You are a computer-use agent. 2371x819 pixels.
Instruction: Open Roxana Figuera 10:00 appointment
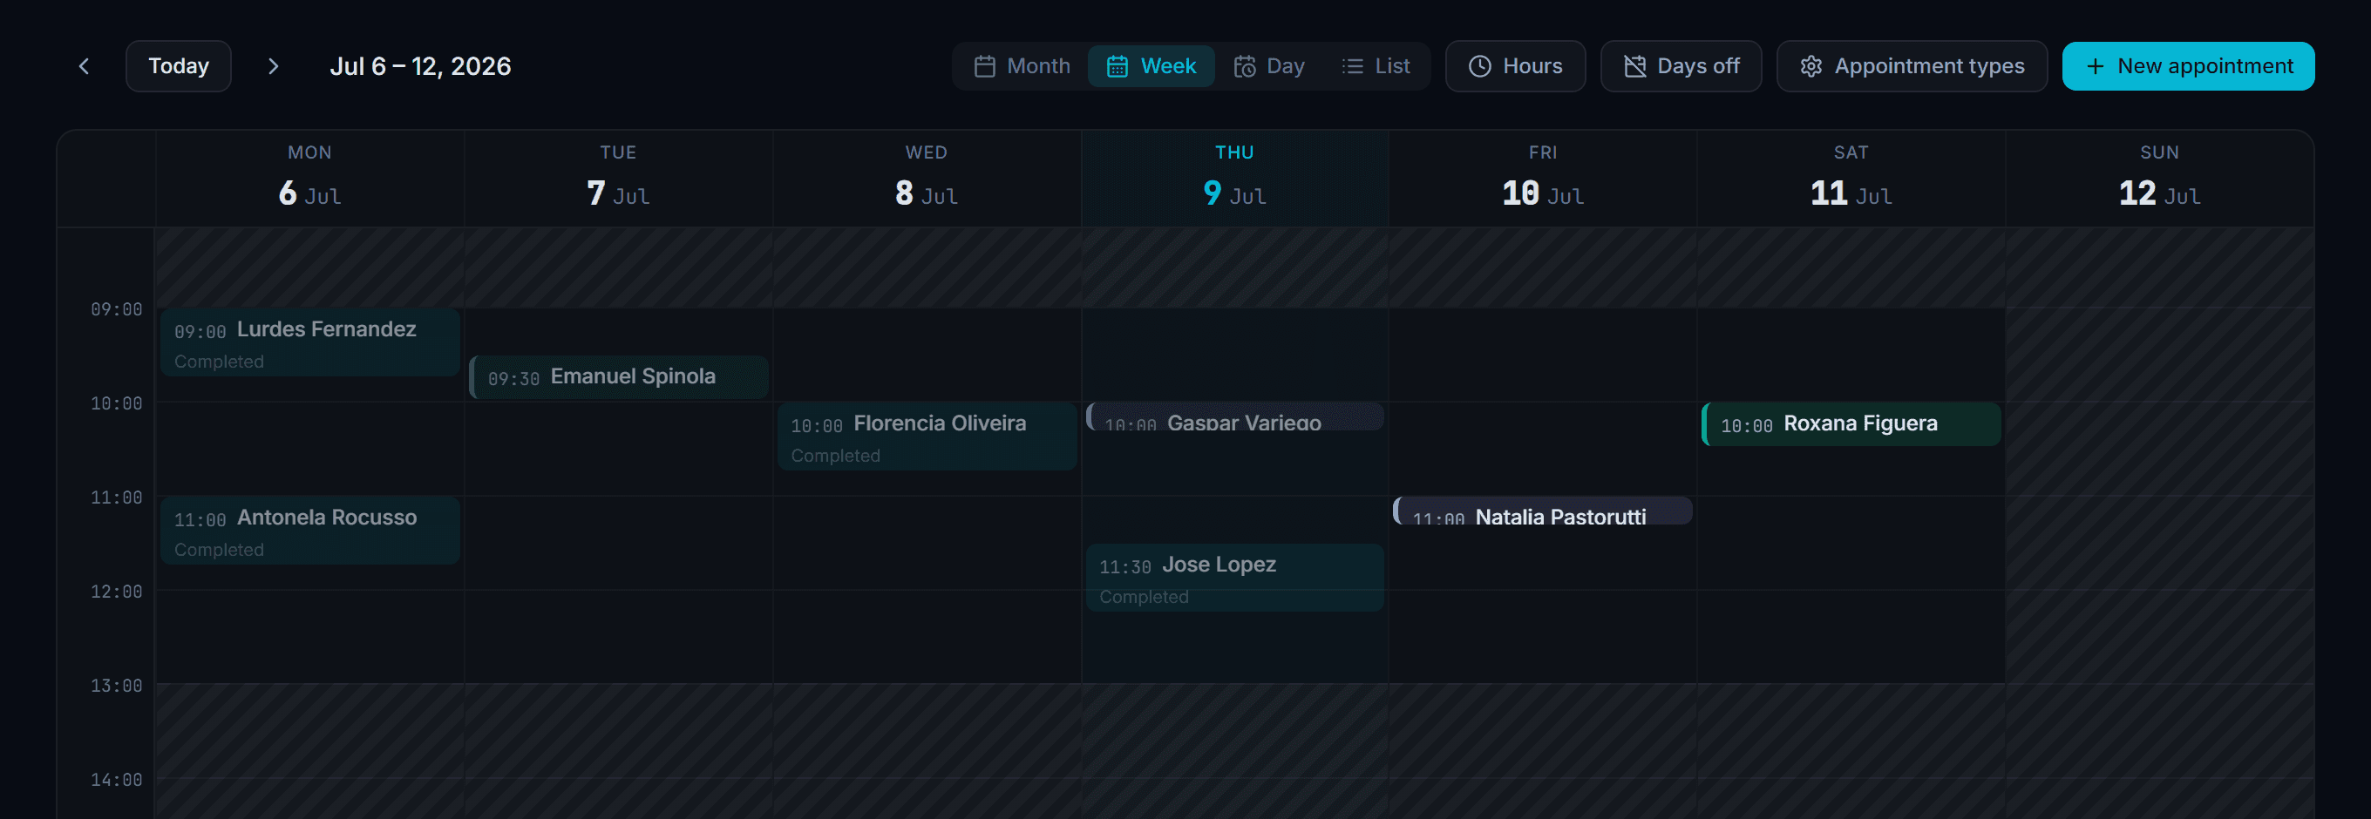point(1851,424)
